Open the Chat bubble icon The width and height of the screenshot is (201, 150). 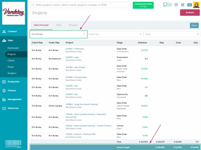click(167, 5)
